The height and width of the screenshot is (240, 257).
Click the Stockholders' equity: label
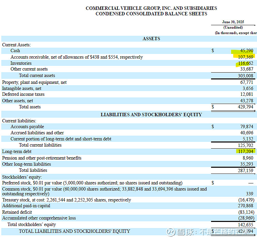click(x=22, y=177)
